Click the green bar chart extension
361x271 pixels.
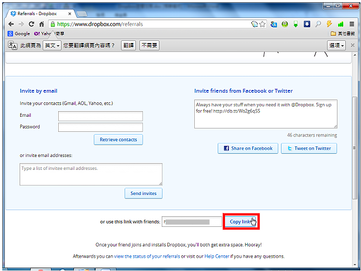(340, 24)
